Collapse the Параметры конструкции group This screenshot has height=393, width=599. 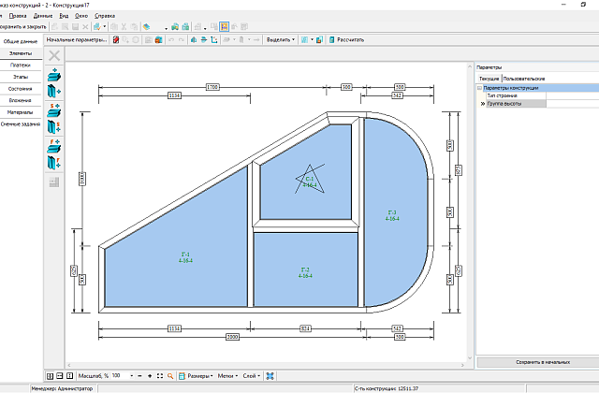(x=479, y=88)
